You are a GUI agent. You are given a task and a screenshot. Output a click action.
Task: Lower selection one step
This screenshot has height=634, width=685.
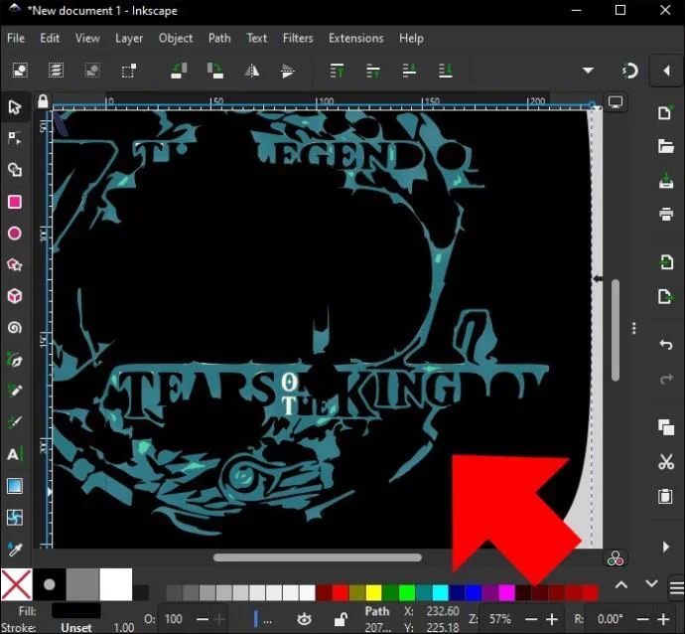pyautogui.click(x=409, y=71)
